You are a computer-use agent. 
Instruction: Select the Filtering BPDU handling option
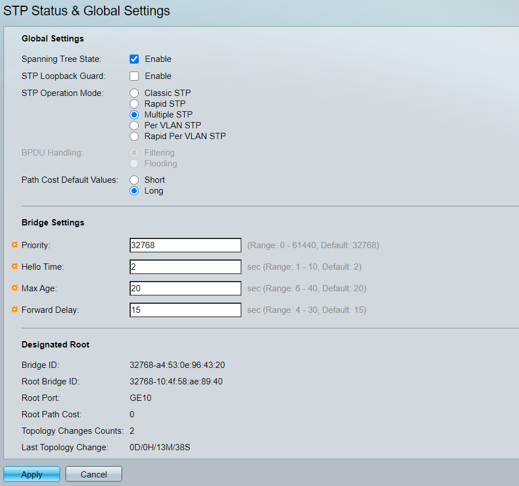coord(134,153)
